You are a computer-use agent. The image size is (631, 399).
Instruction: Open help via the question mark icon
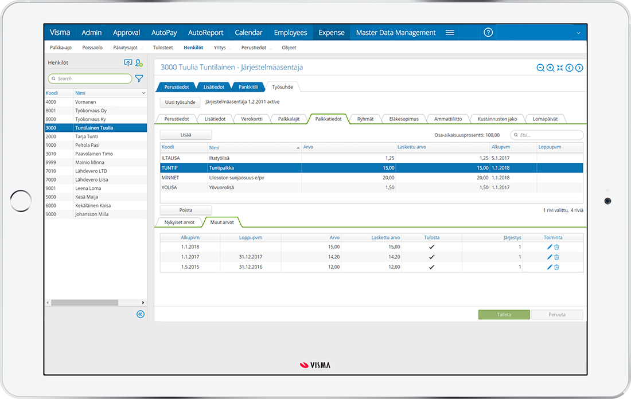[488, 32]
